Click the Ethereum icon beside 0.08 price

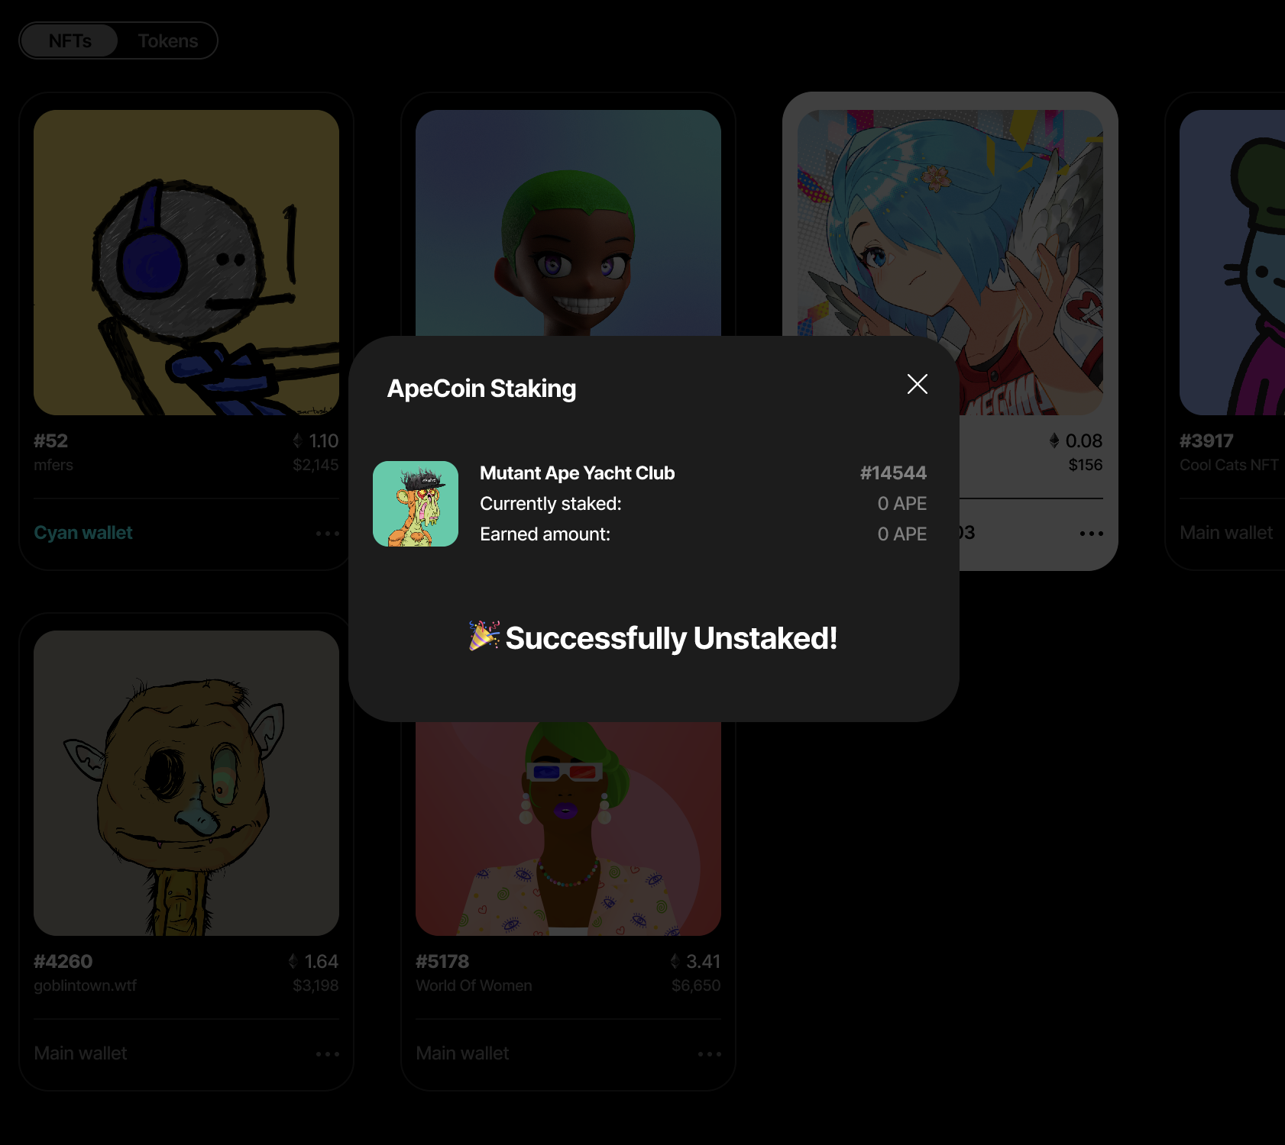tap(1054, 440)
